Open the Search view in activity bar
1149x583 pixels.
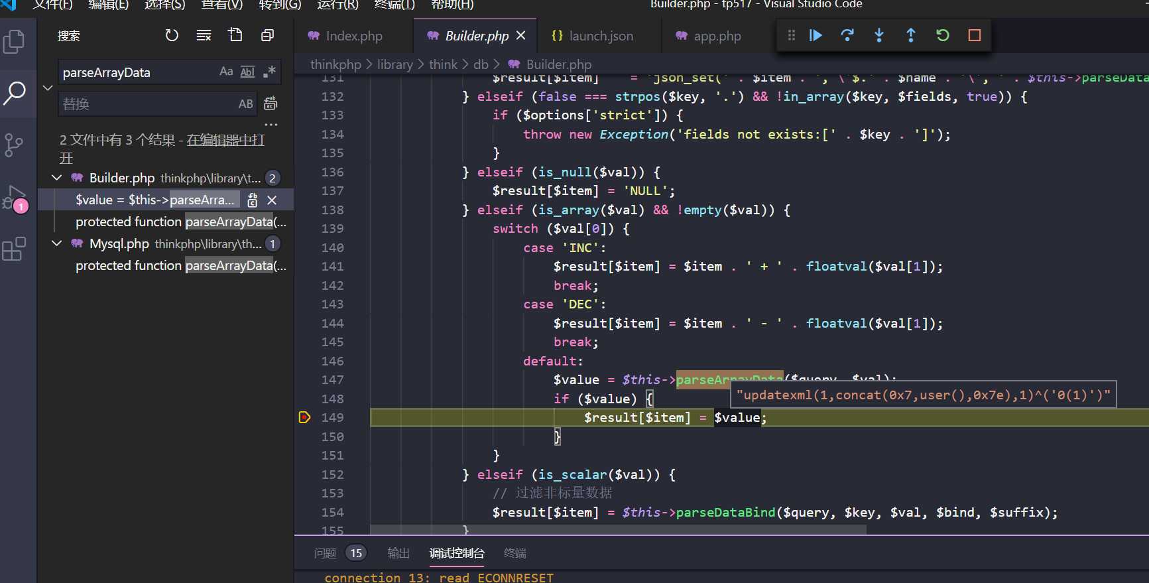(14, 94)
